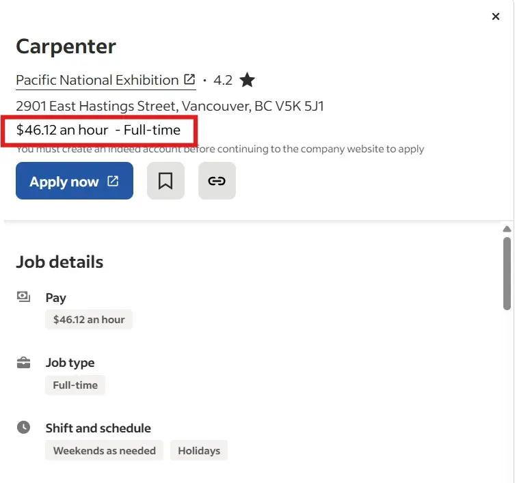Viewport: 517px width, 483px height.
Task: Click the Shift and schedule clock icon
Action: [24, 428]
